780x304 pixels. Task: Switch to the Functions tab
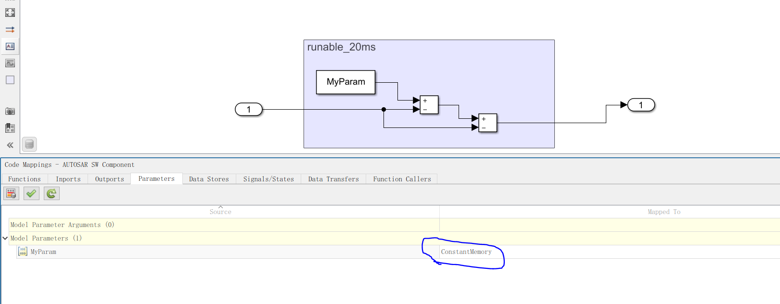25,179
